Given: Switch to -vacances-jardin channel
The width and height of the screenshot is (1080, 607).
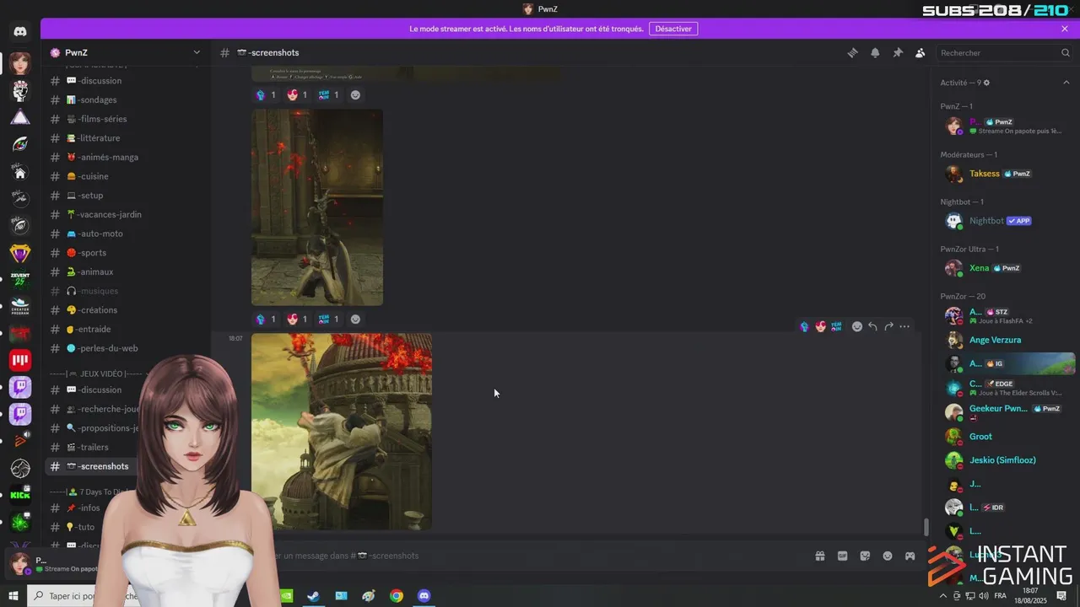Looking at the screenshot, I should pyautogui.click(x=125, y=214).
